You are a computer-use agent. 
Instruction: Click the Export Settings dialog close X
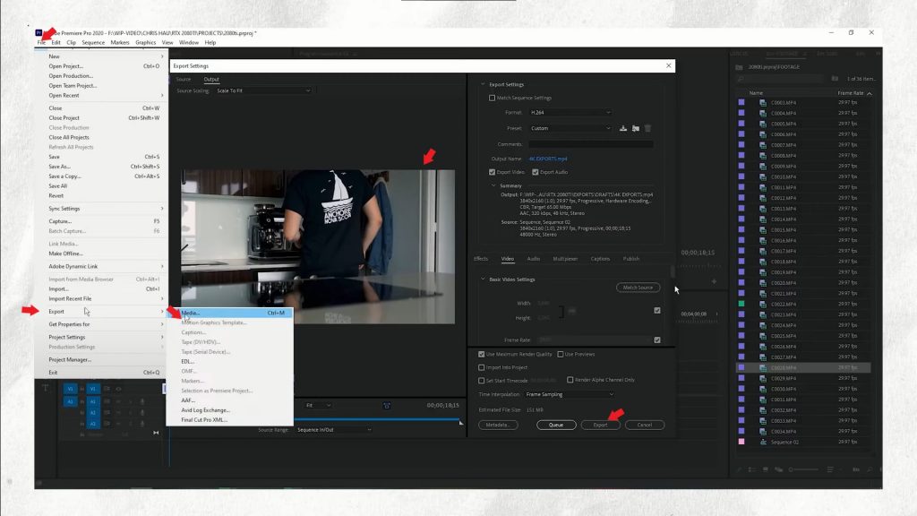pos(668,65)
